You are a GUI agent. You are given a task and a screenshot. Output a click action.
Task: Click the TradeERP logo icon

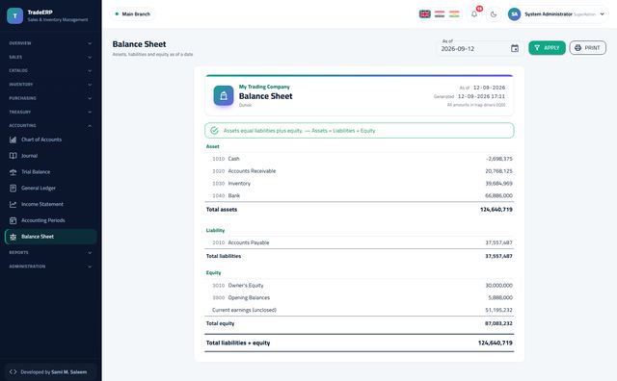pyautogui.click(x=15, y=15)
